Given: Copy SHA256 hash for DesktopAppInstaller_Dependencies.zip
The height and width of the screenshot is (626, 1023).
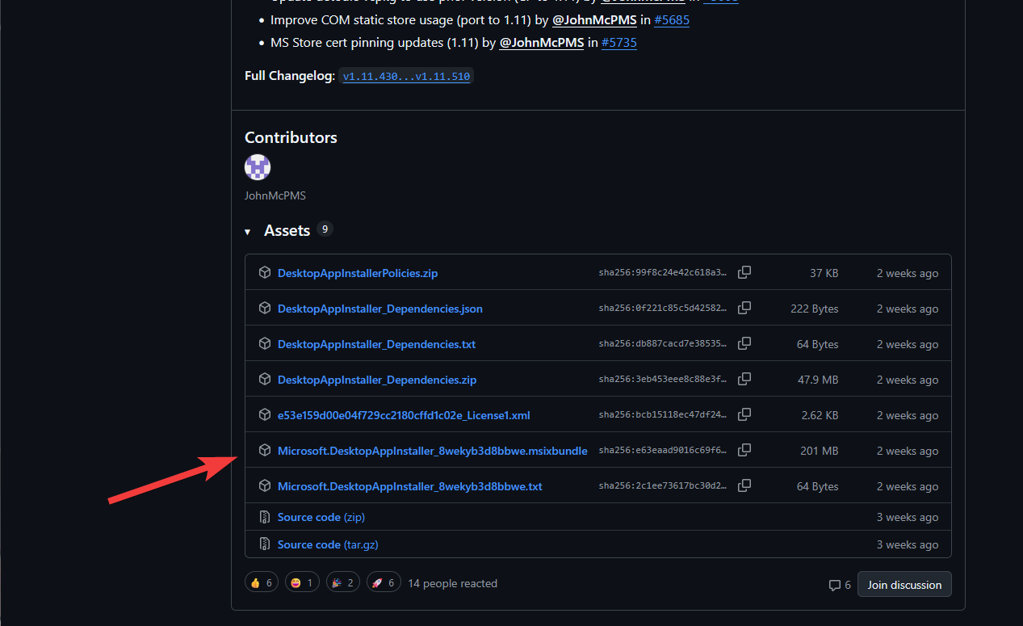Looking at the screenshot, I should [x=744, y=379].
